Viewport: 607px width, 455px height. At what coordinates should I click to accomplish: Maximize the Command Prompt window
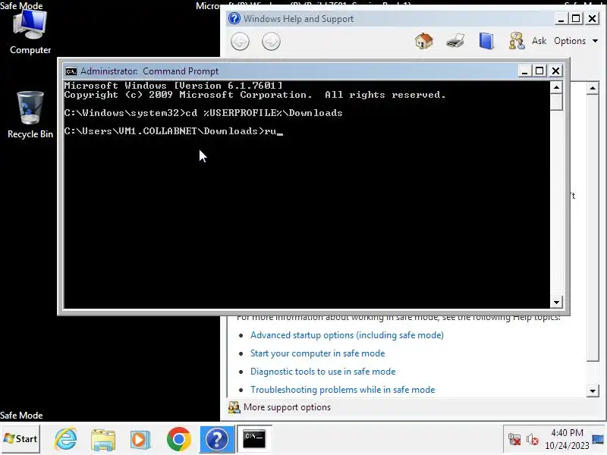(x=539, y=71)
